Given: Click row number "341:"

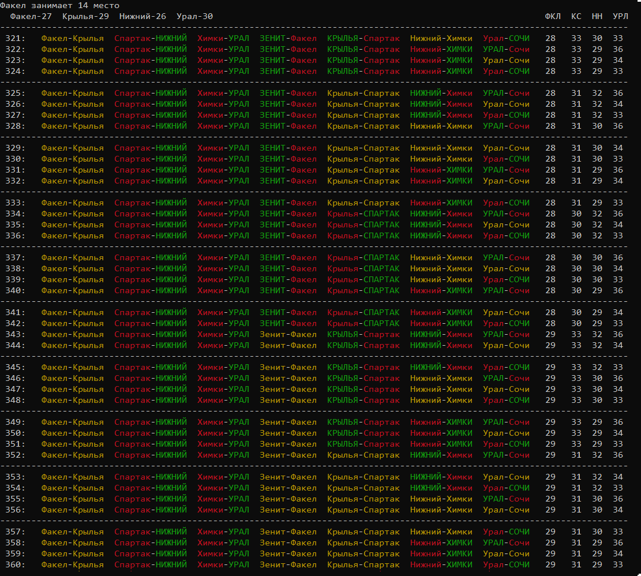Looking at the screenshot, I should point(15,313).
